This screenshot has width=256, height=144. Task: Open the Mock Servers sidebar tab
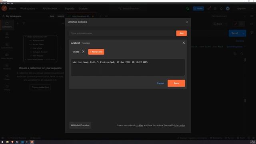[7, 56]
